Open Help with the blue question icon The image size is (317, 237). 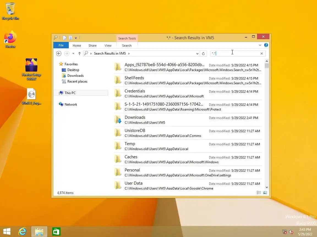coord(266,45)
